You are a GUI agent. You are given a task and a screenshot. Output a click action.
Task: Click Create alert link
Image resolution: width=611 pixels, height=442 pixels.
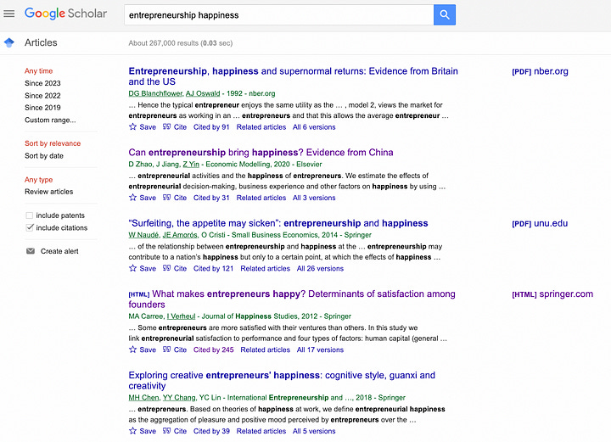(x=59, y=251)
